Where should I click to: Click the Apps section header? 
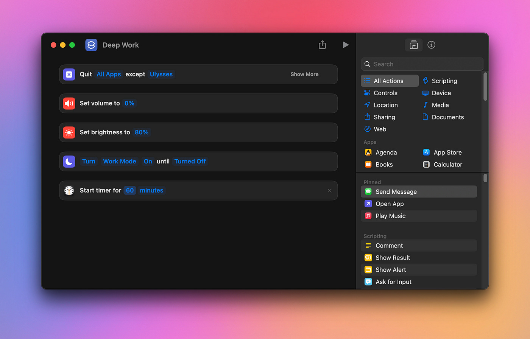[x=370, y=142]
